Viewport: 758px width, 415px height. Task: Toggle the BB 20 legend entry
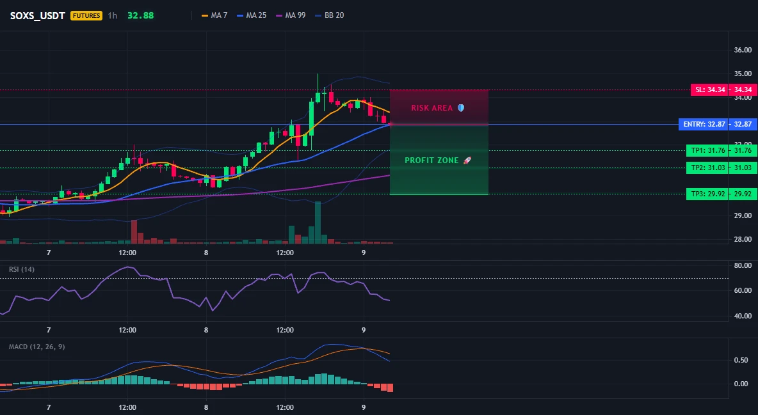330,15
